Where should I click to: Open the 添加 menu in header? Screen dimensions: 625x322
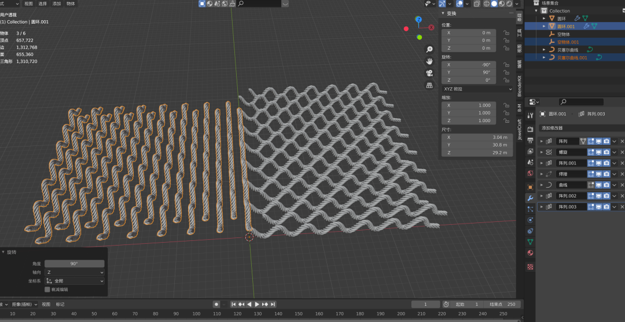coord(57,3)
